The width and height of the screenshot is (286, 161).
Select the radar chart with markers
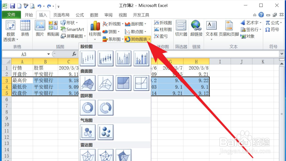[106, 155]
